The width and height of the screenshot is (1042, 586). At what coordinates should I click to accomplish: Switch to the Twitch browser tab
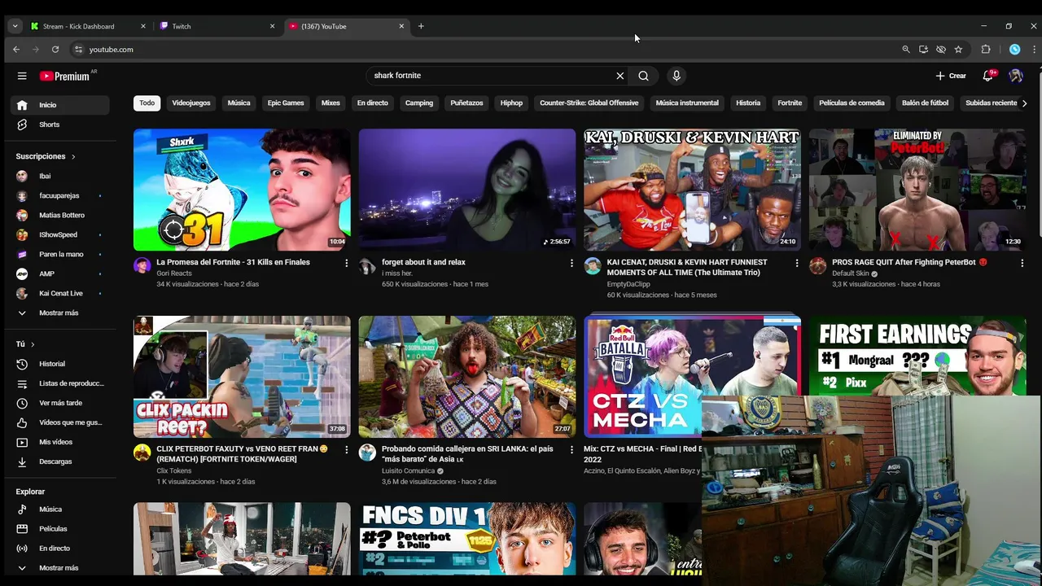click(x=216, y=26)
